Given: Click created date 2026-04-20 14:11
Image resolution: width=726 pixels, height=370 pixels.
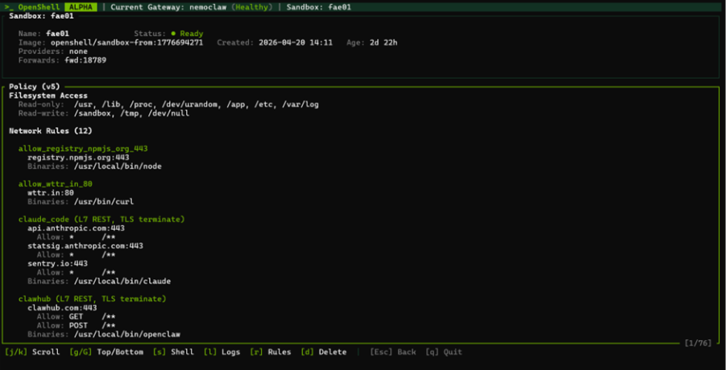Looking at the screenshot, I should (x=296, y=43).
